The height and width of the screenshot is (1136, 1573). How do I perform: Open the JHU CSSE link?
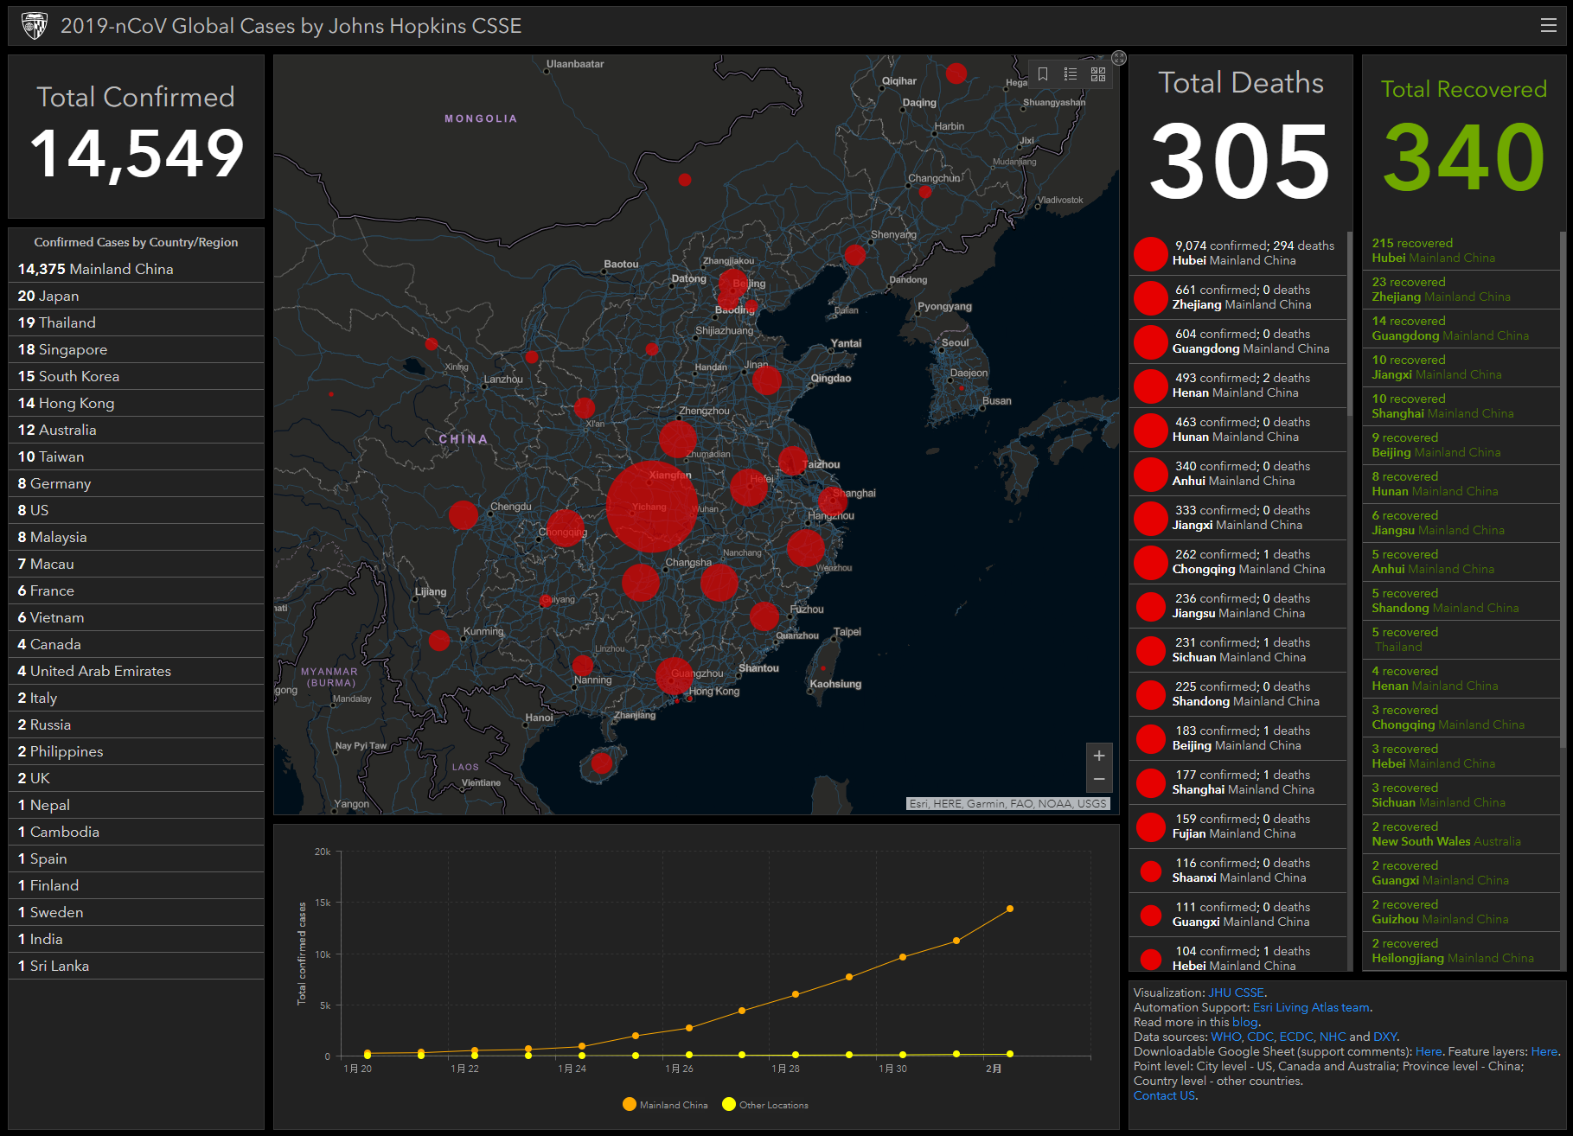click(1236, 992)
